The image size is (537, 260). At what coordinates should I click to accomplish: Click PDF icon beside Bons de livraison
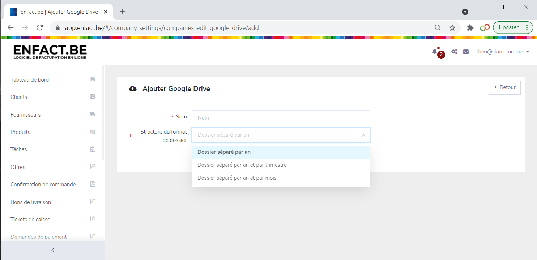point(93,201)
